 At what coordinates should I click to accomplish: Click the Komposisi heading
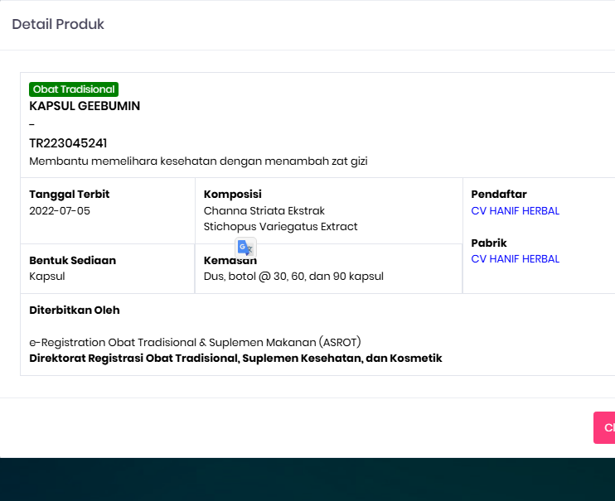(x=233, y=195)
